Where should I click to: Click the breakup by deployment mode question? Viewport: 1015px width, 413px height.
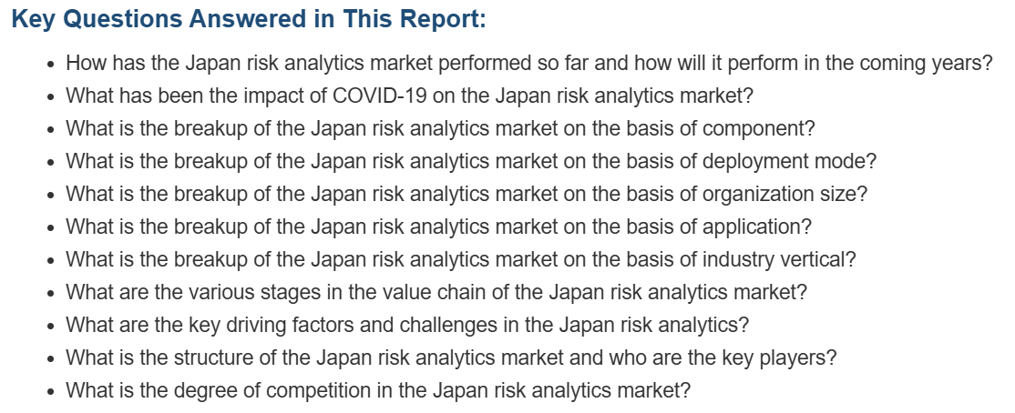(x=471, y=162)
